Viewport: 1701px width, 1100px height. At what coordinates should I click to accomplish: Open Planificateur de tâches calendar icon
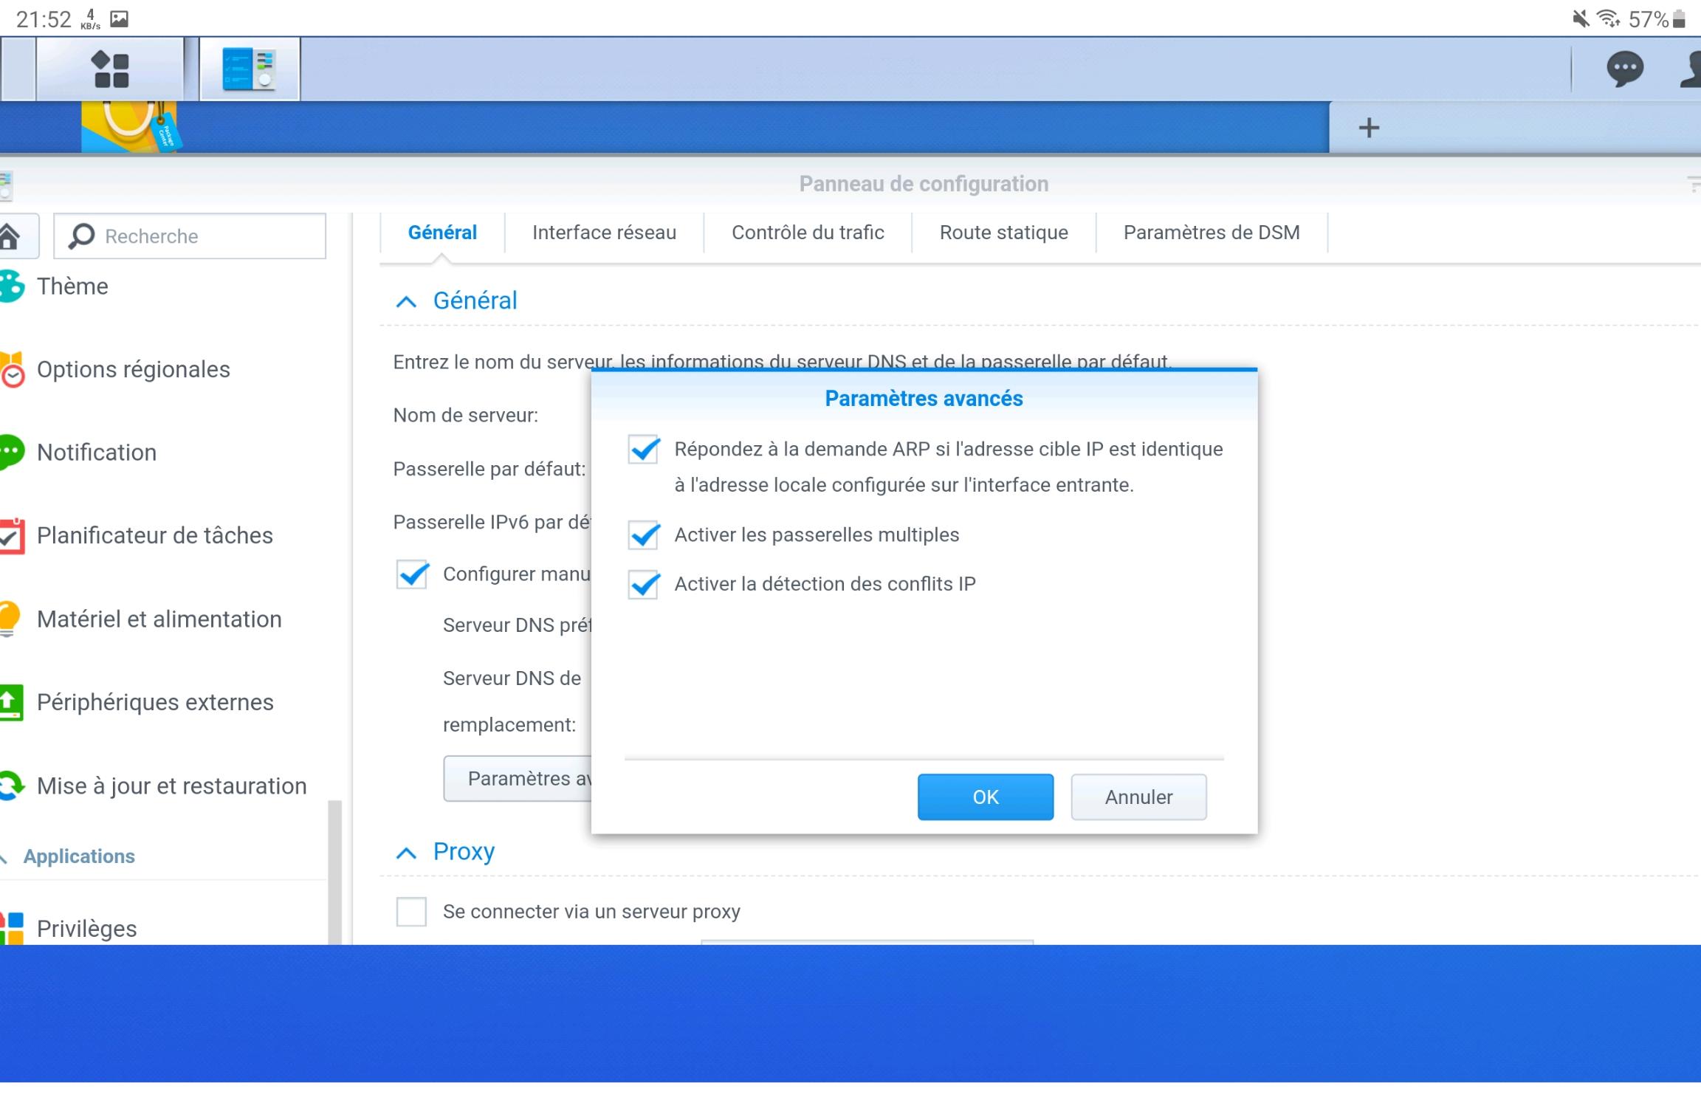click(12, 536)
